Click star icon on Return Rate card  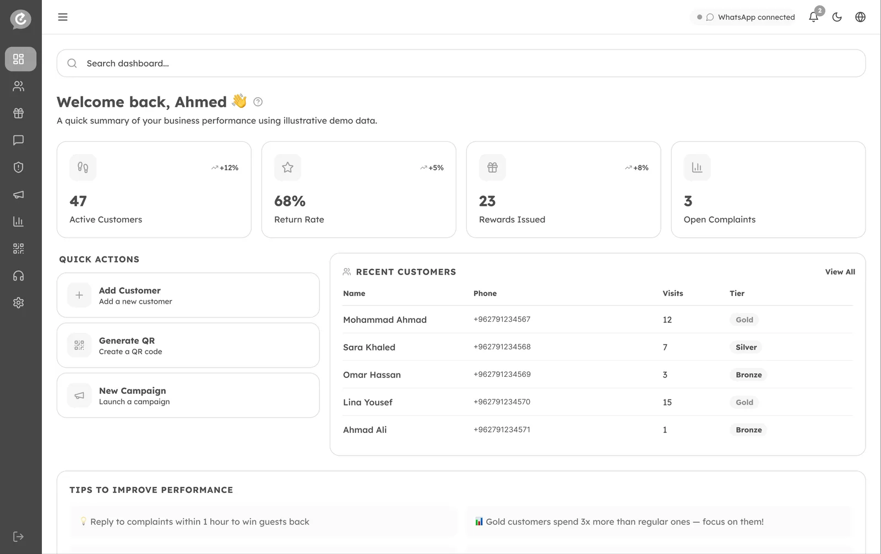[287, 167]
